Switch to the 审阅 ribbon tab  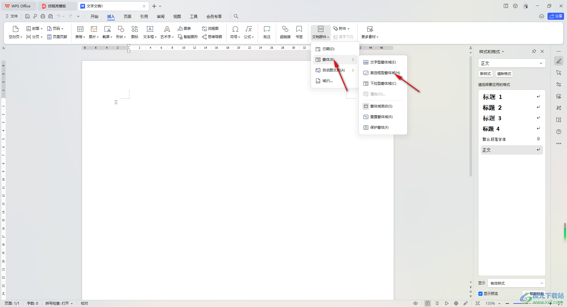(x=161, y=17)
